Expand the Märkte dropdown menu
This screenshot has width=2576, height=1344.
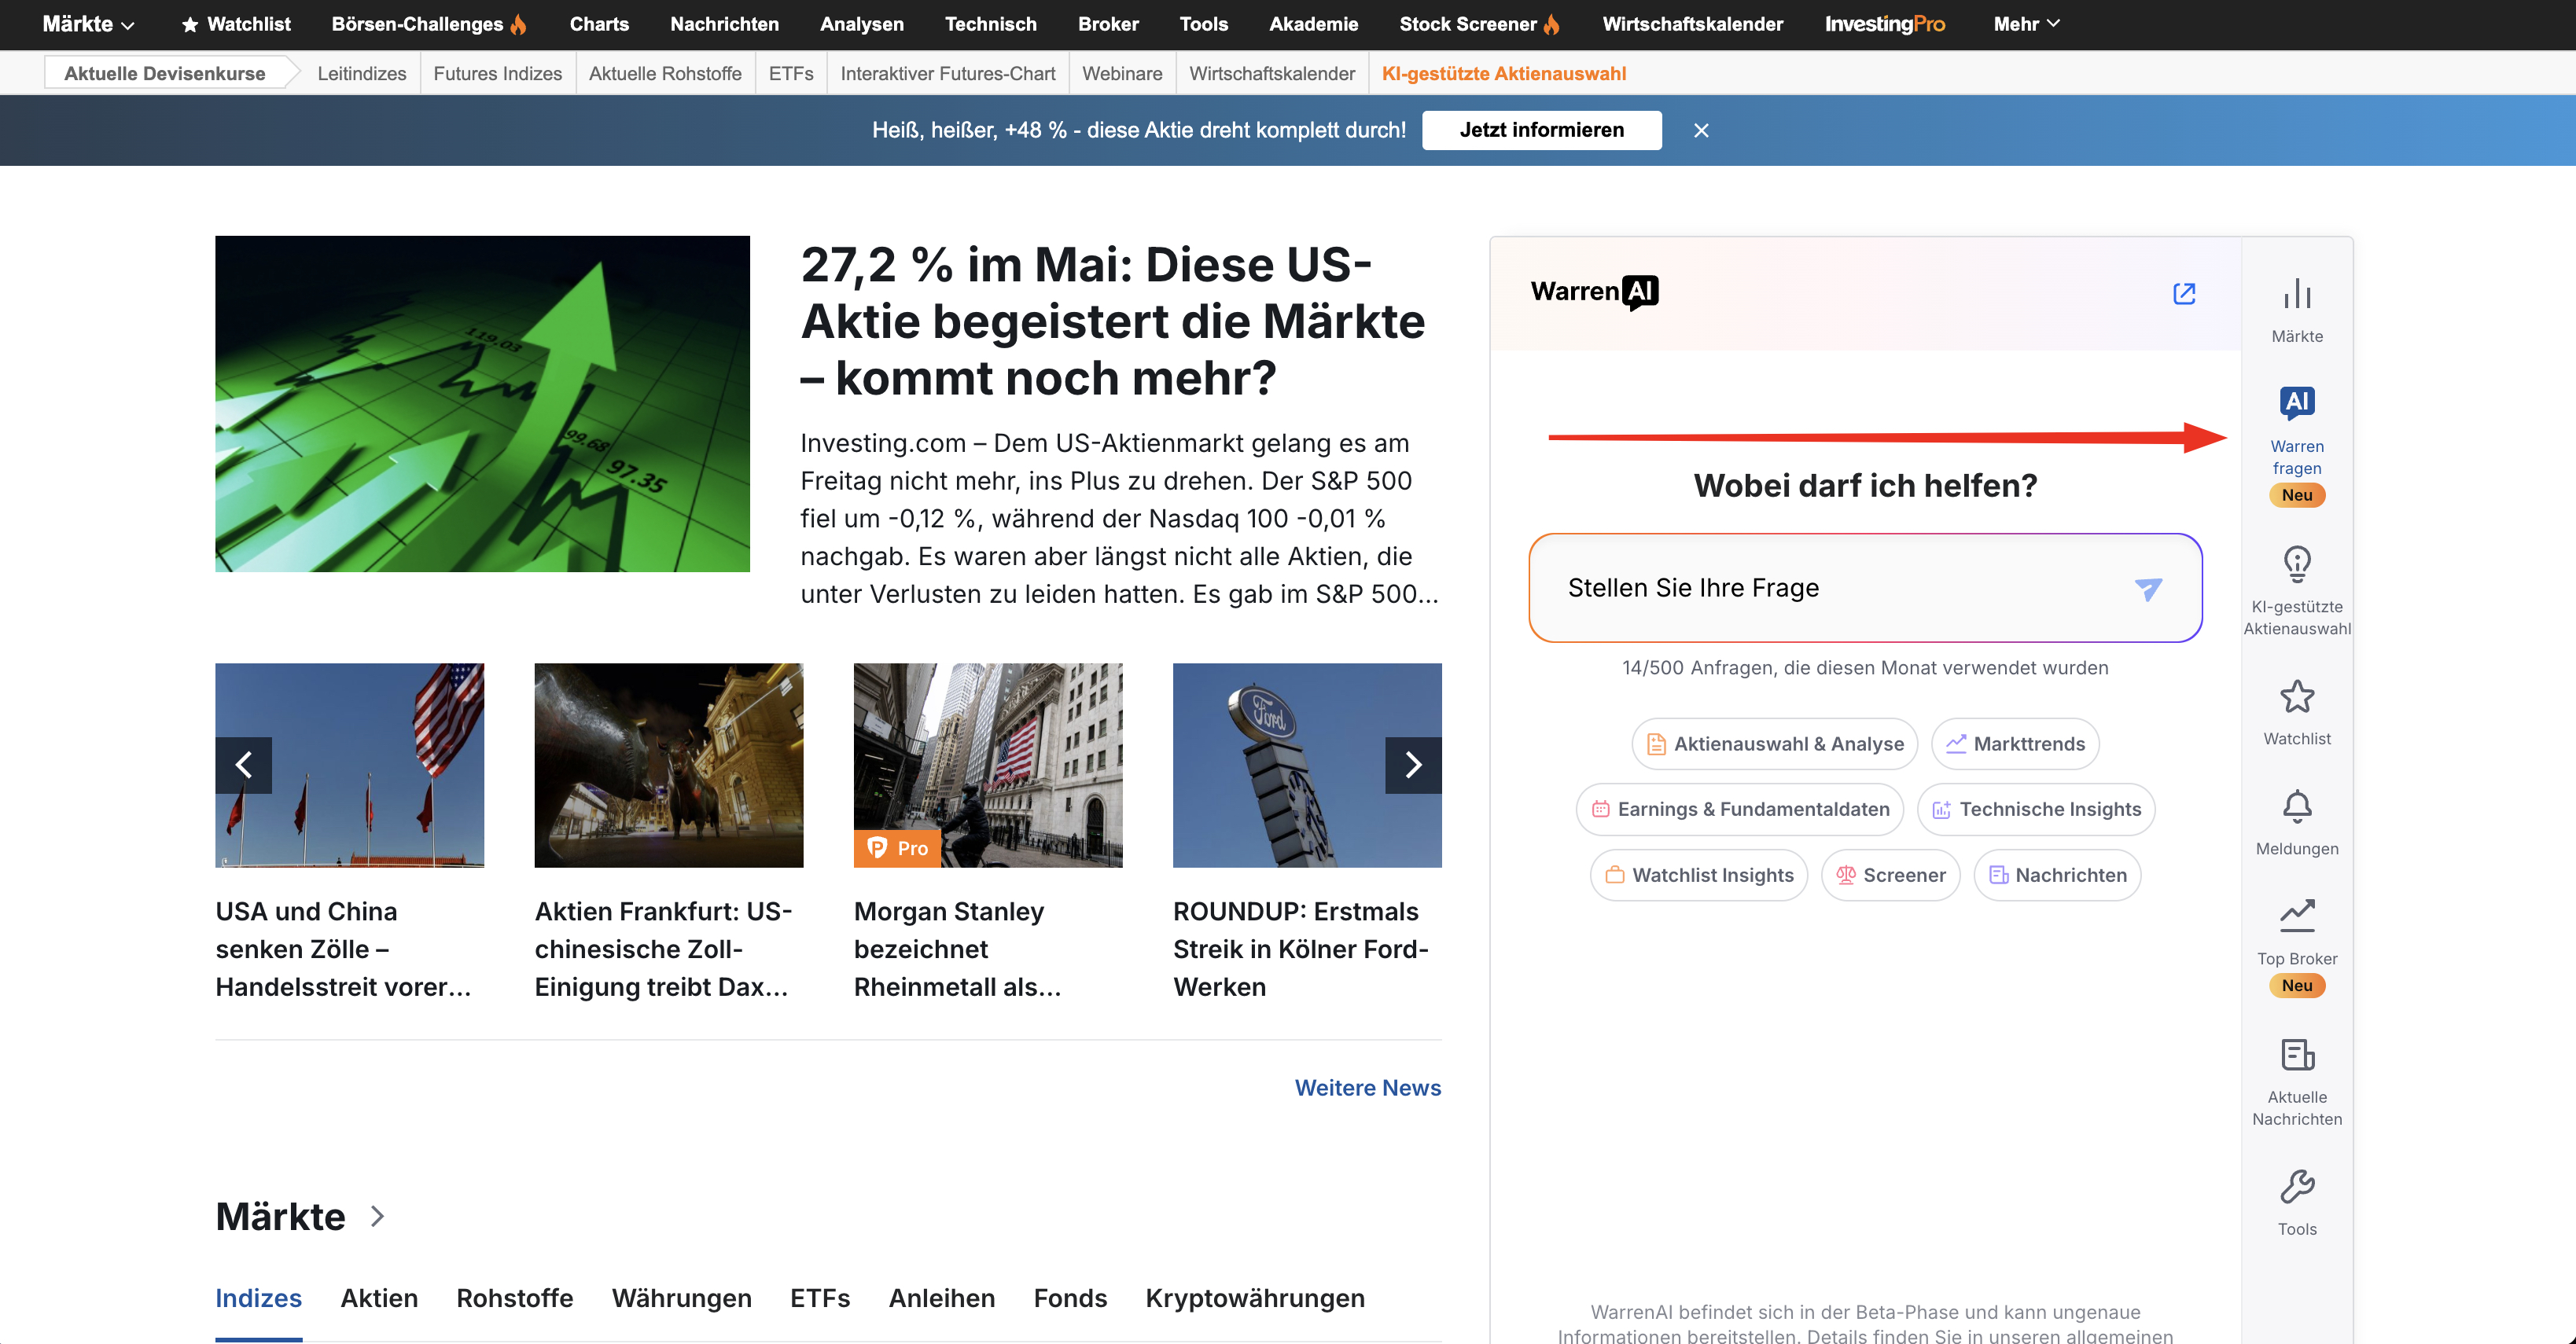[88, 24]
